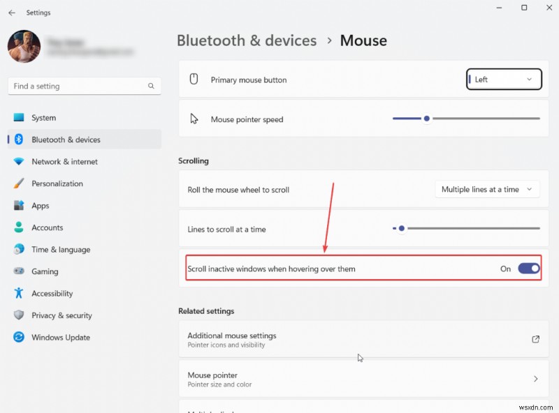
Task: Open the mouse wheel scroll behavior dropdown
Action: coord(487,189)
